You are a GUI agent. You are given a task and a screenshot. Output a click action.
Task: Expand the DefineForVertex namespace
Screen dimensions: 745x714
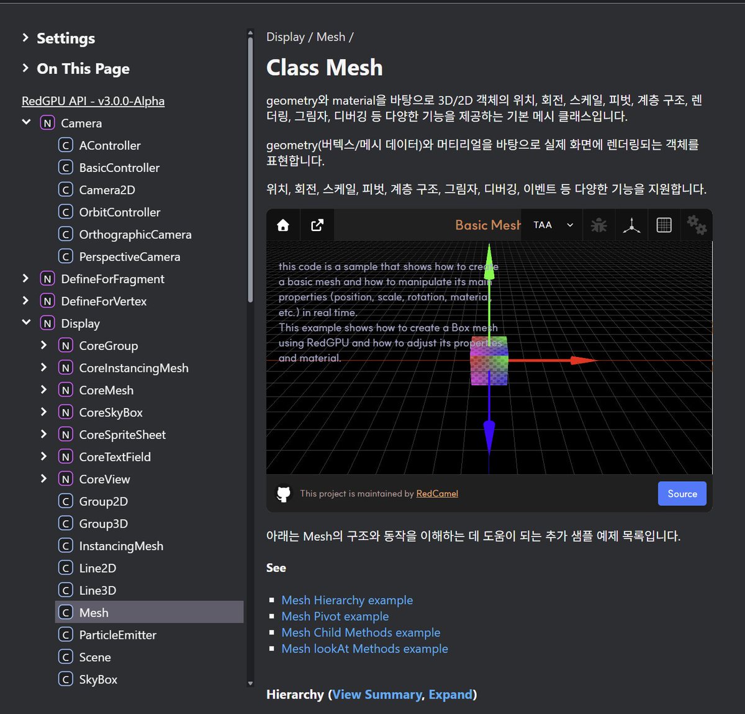(25, 301)
